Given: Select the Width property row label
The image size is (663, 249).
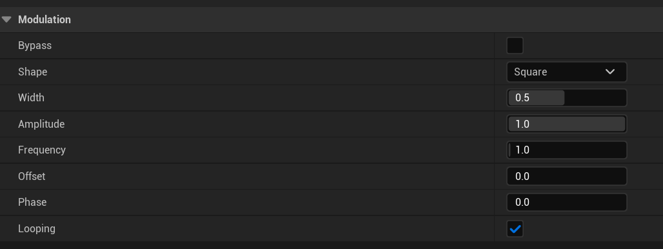Looking at the screenshot, I should click(32, 97).
